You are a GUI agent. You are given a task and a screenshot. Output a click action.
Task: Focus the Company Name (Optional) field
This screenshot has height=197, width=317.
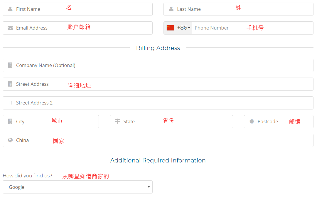point(158,65)
